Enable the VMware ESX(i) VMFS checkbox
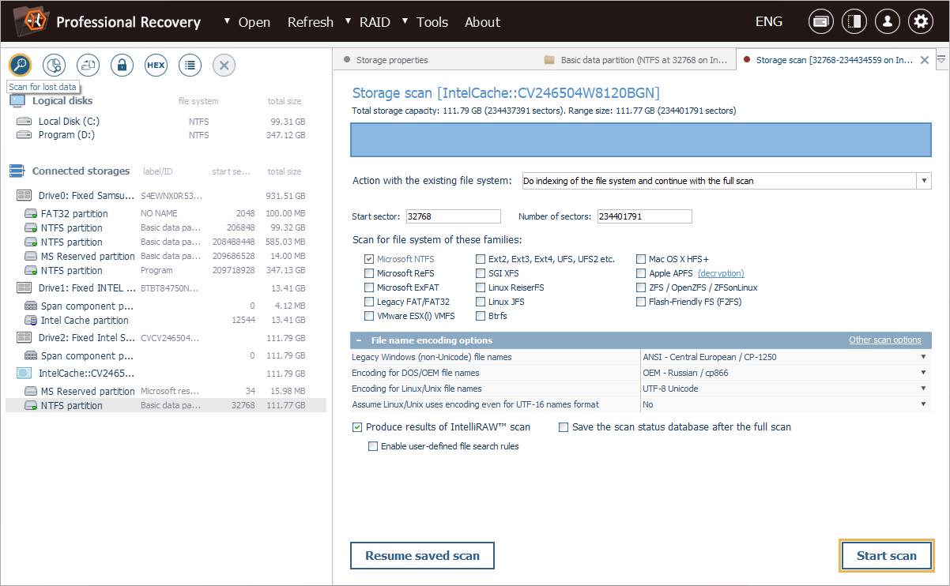Image resolution: width=950 pixels, height=586 pixels. pos(369,316)
